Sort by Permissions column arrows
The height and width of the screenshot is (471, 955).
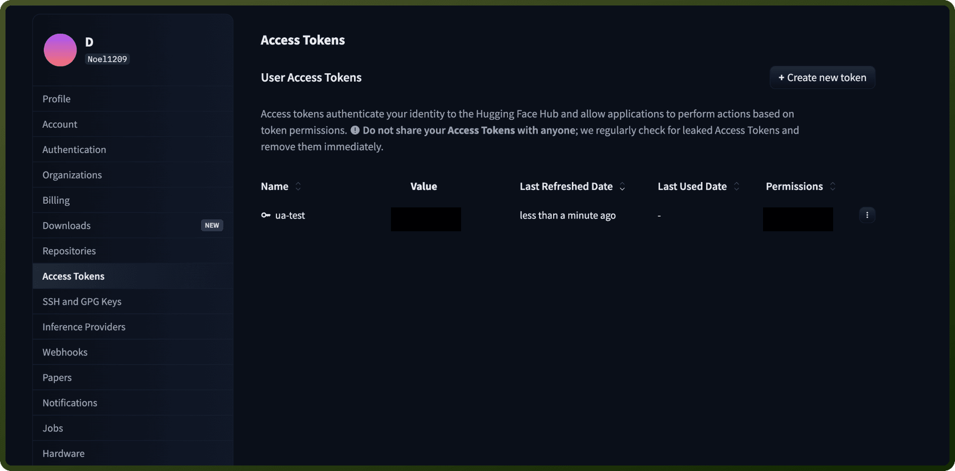click(833, 187)
